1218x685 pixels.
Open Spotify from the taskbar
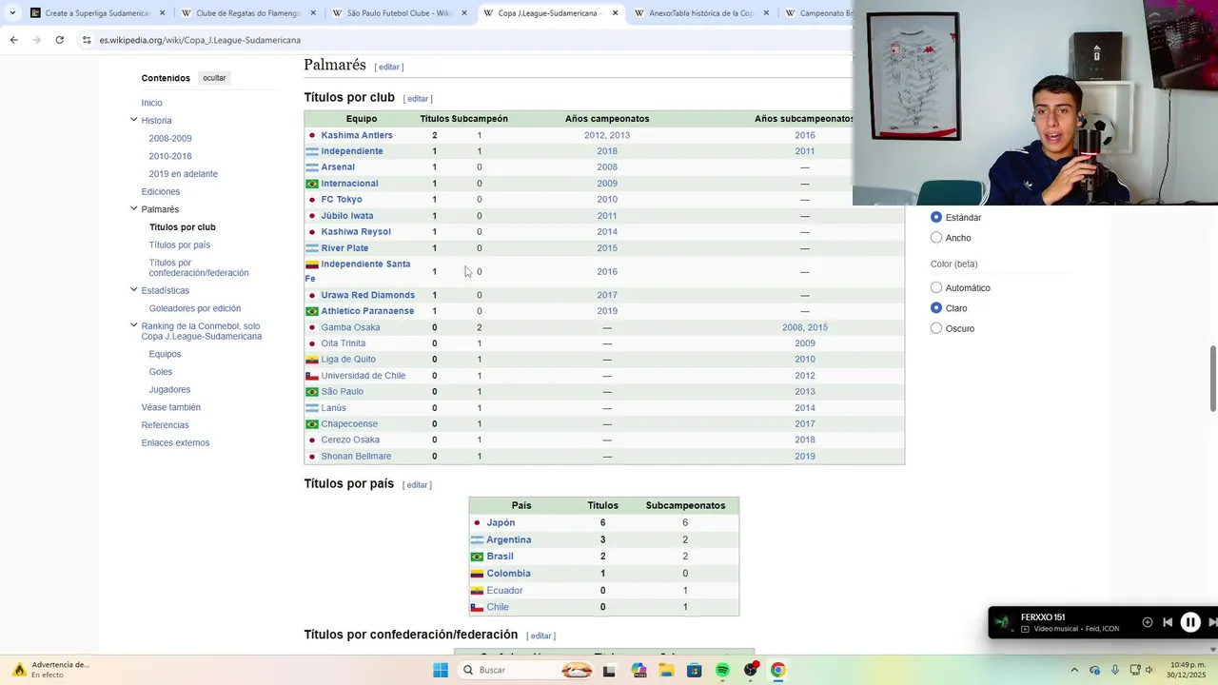[x=722, y=670]
